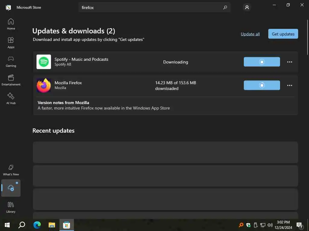Go to the Gaming section

(x=11, y=61)
